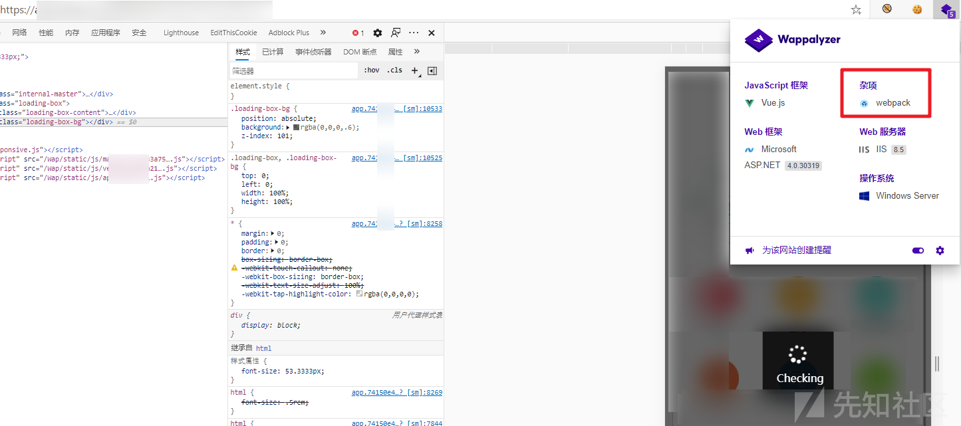Click the IIS icon in Wappalyzer
This screenshot has height=426, width=961.
pyautogui.click(x=864, y=150)
